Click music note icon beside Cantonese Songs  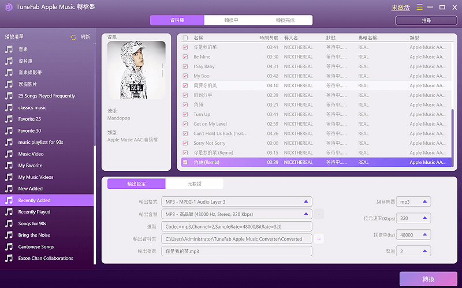coord(9,247)
